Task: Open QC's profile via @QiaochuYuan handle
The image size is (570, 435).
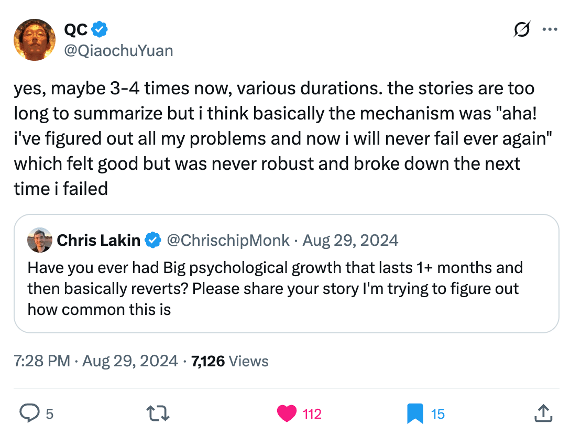Action: tap(119, 50)
